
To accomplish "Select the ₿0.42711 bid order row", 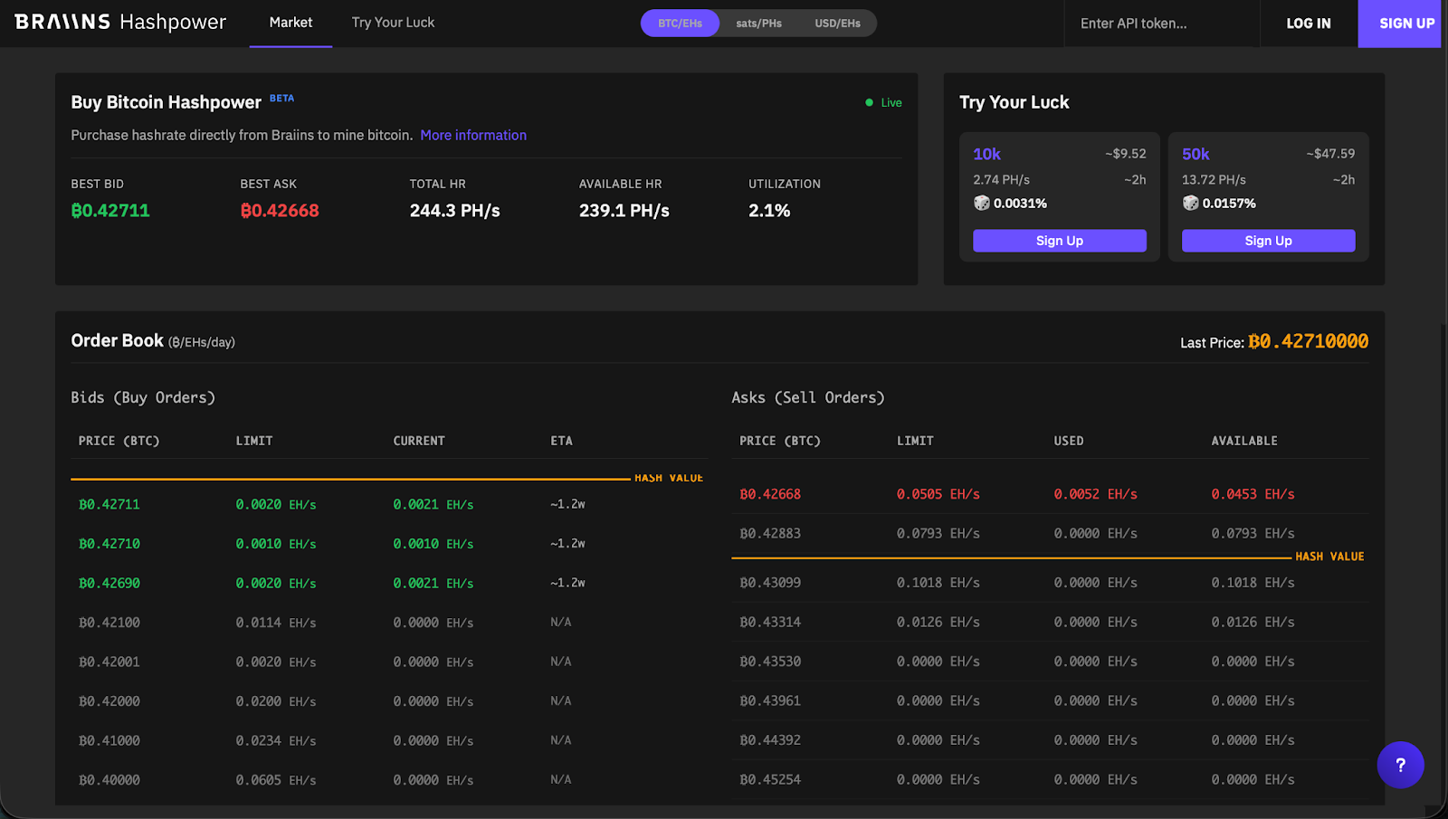I will coord(387,504).
